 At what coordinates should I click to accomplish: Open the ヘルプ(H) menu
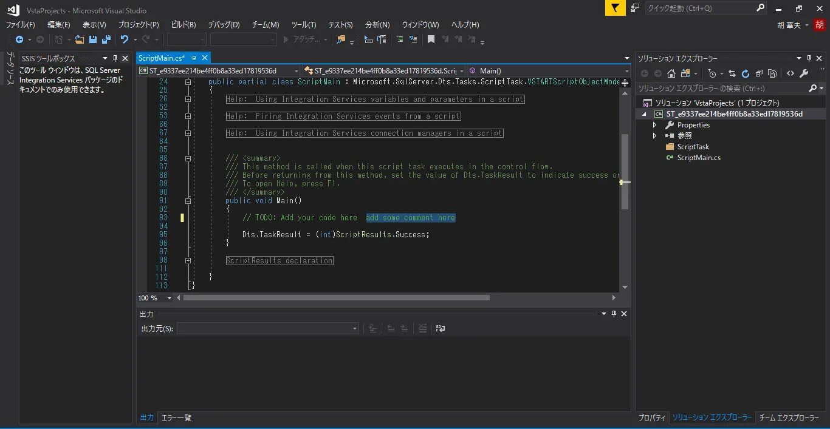(465, 25)
